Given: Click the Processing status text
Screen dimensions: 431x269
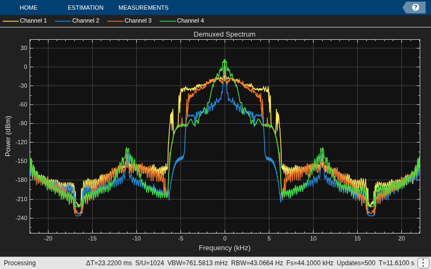Looking at the screenshot, I should pyautogui.click(x=20, y=263).
